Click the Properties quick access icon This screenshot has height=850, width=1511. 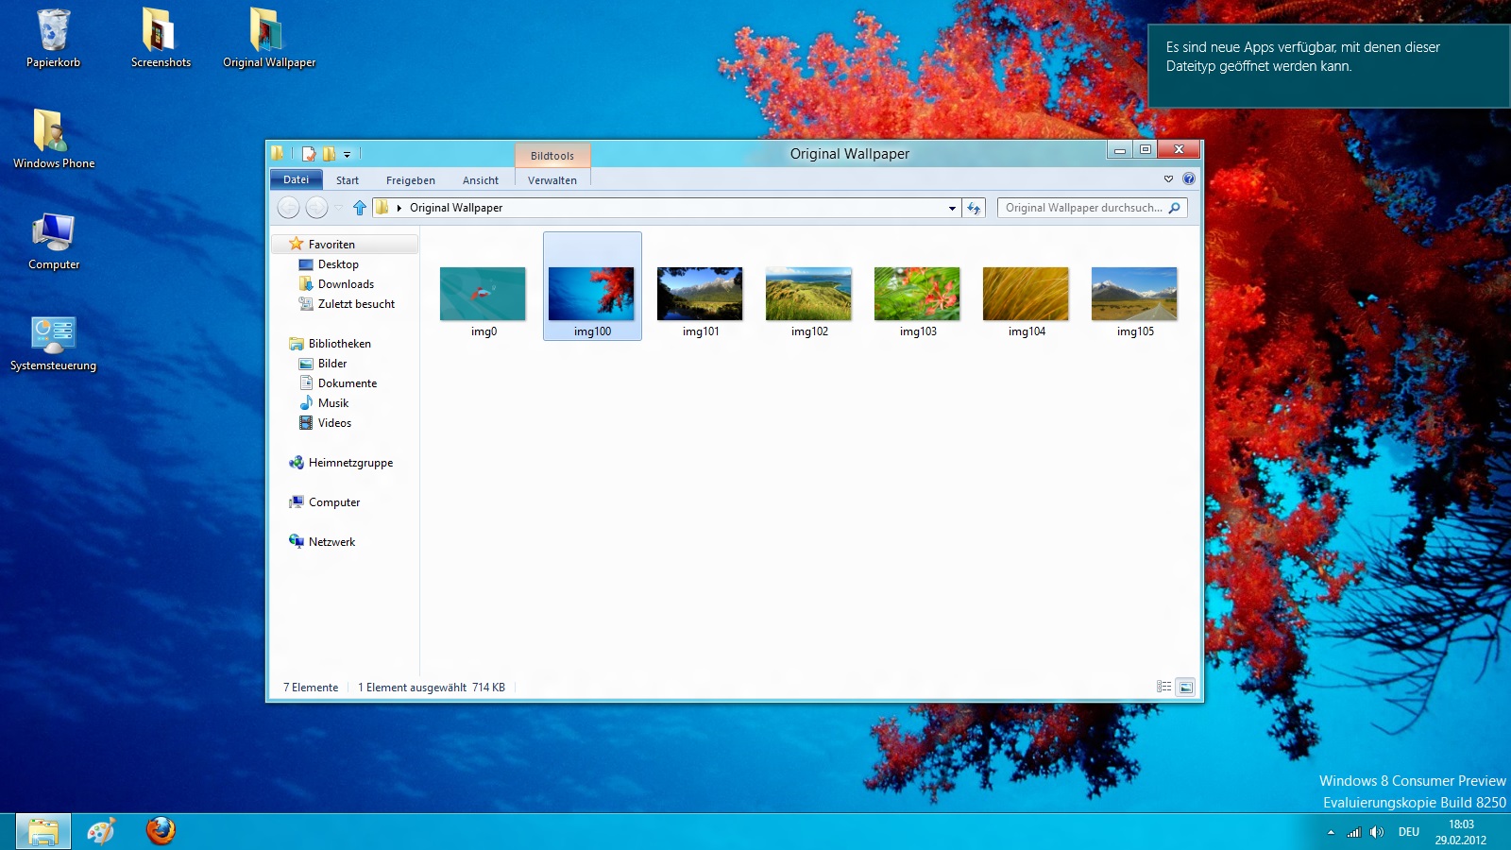(309, 154)
